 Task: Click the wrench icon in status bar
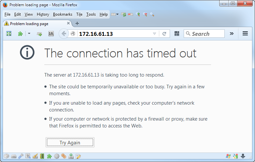(21, 156)
